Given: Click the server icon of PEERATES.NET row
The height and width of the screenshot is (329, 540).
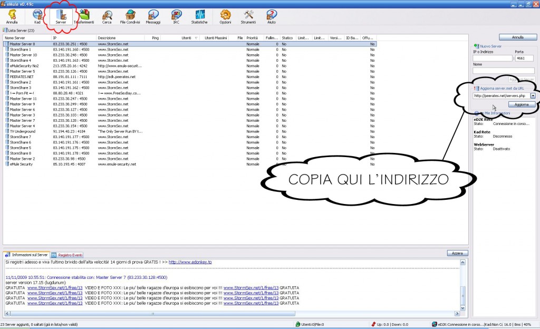Looking at the screenshot, I should pyautogui.click(x=7, y=77).
